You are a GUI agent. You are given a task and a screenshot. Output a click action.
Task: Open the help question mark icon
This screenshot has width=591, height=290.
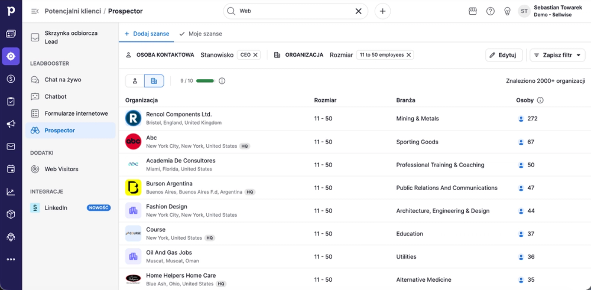click(x=491, y=11)
